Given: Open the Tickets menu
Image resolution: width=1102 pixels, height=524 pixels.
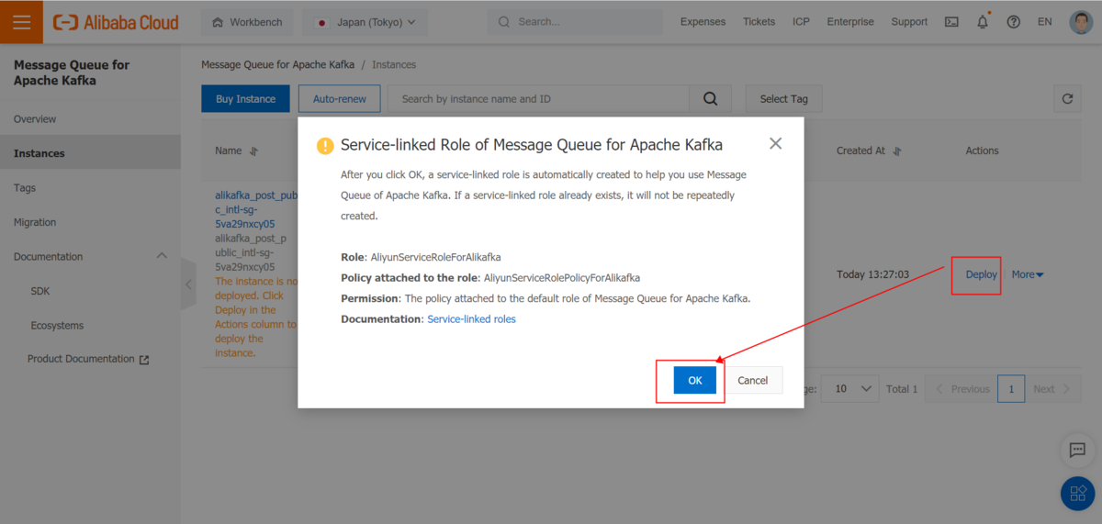Looking at the screenshot, I should (759, 22).
